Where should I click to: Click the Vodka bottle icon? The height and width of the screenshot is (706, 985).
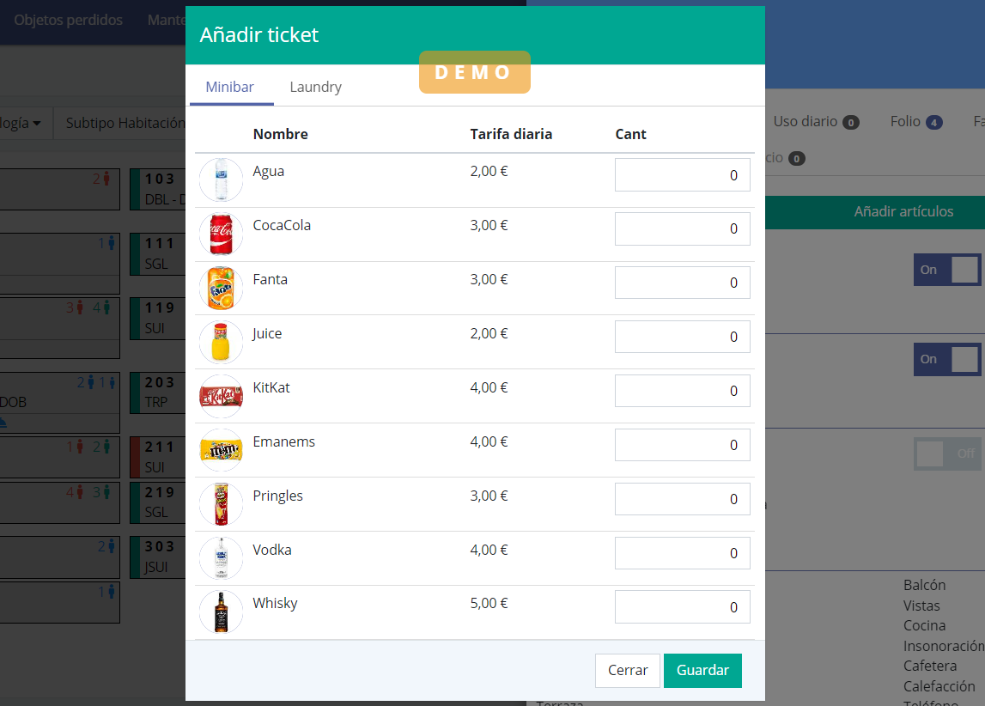[x=222, y=559]
